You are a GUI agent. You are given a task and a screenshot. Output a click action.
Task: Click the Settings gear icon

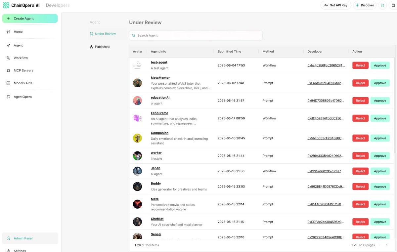tap(8, 251)
